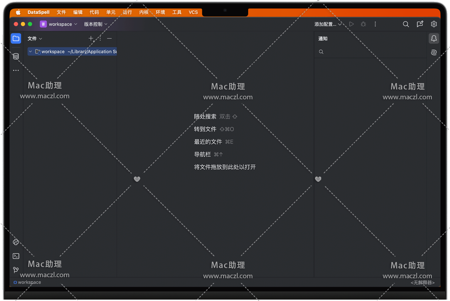The image size is (450, 301).
Task: Collapse the workspace tree node
Action: click(31, 52)
